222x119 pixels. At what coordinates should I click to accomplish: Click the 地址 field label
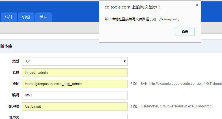coord(16,84)
